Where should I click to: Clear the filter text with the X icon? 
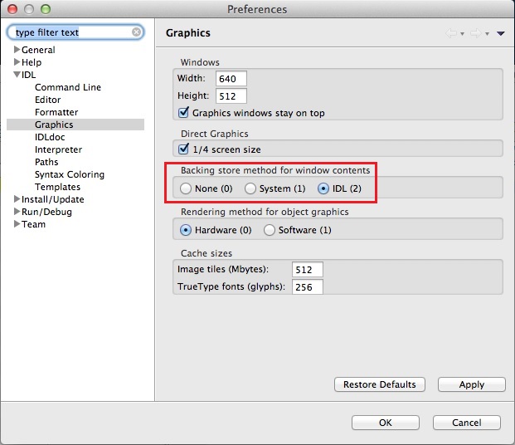(136, 32)
